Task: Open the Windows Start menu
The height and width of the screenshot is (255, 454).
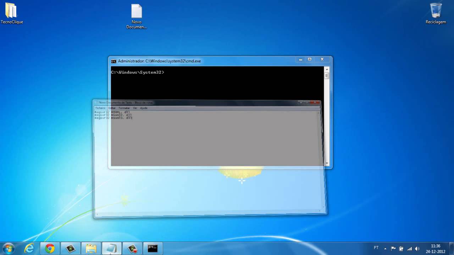Action: coord(9,248)
